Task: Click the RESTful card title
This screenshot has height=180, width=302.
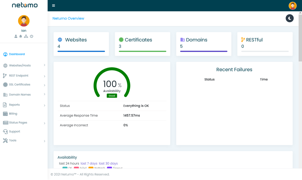Action: pyautogui.click(x=254, y=40)
